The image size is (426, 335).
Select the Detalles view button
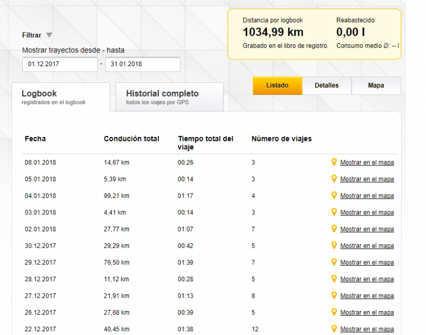pyautogui.click(x=326, y=85)
